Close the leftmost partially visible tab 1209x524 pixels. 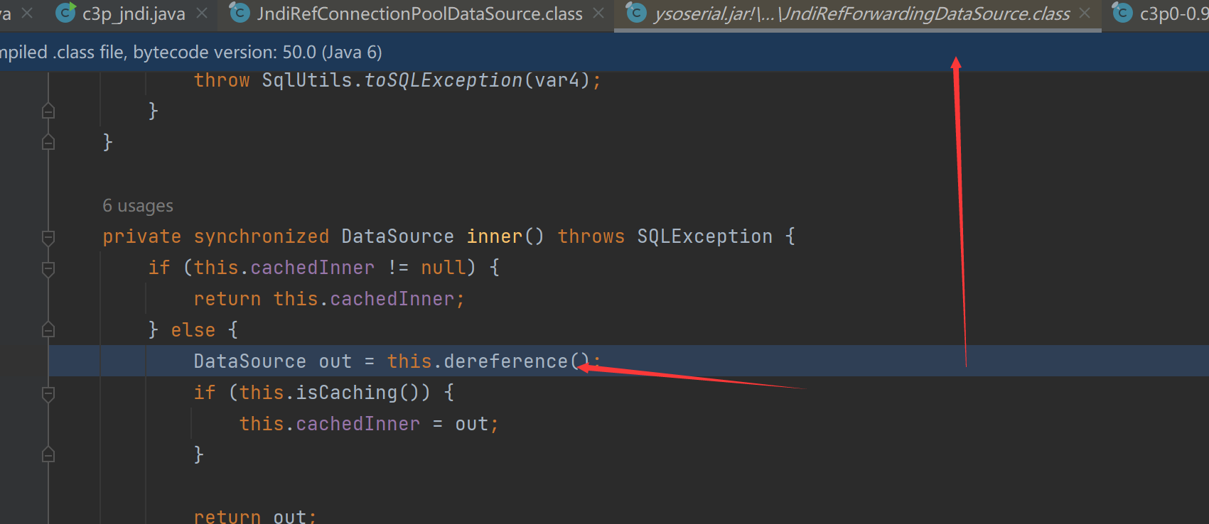point(27,13)
